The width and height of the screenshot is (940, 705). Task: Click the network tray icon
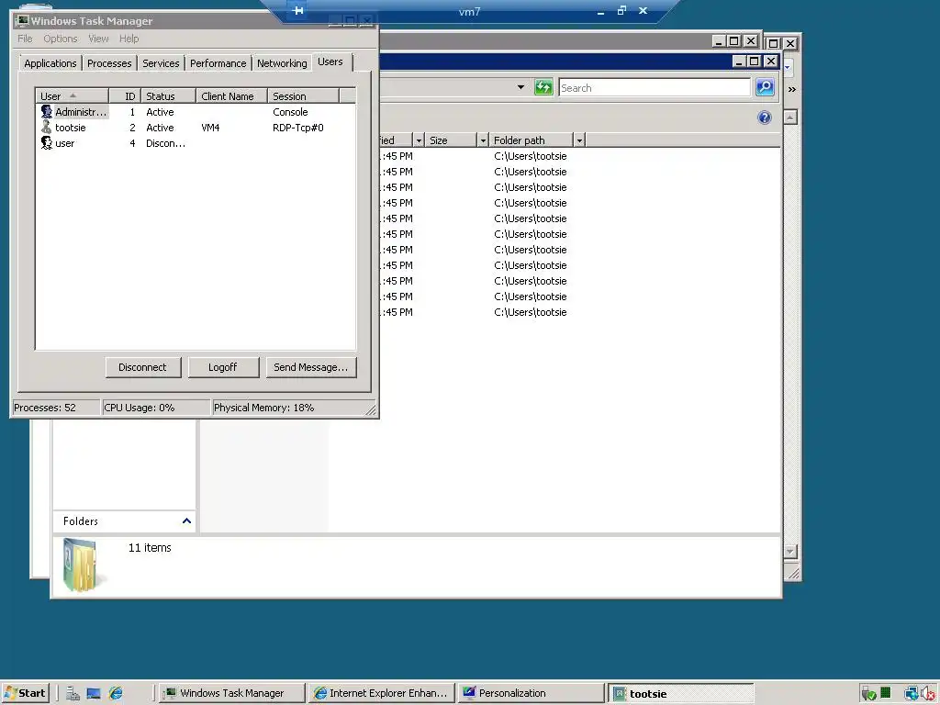[911, 694]
